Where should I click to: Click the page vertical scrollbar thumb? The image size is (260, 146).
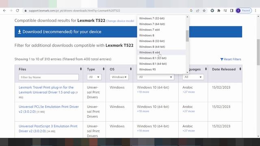[x=258, y=52]
